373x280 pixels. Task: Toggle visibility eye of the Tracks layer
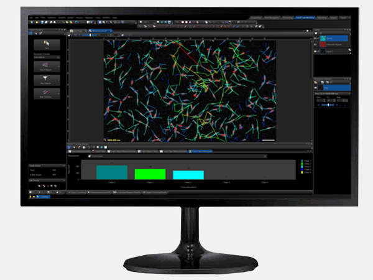click(315, 37)
